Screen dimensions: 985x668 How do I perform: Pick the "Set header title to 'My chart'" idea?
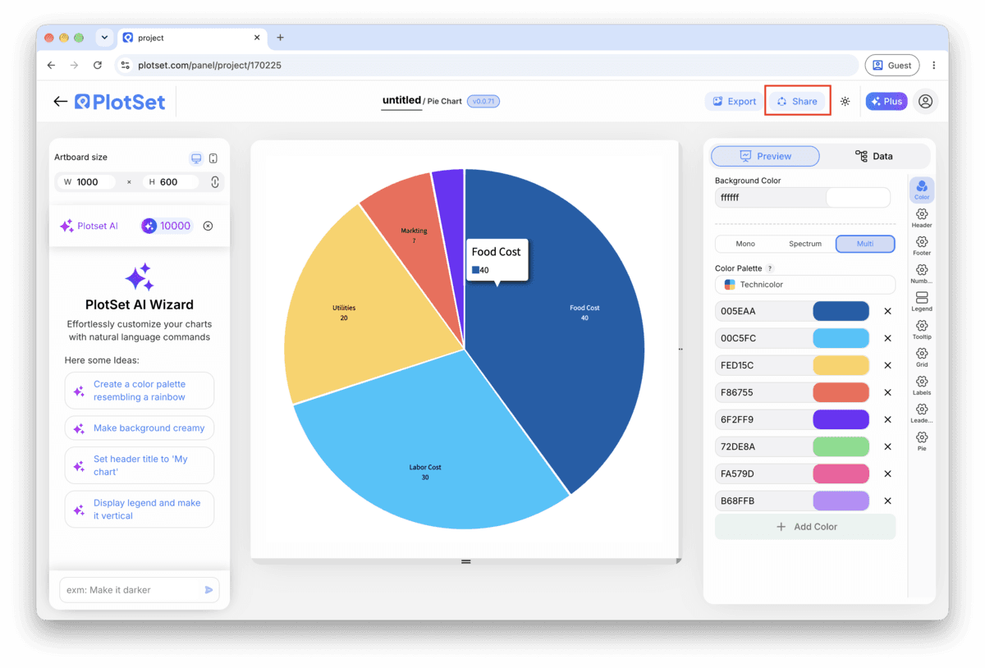point(140,465)
